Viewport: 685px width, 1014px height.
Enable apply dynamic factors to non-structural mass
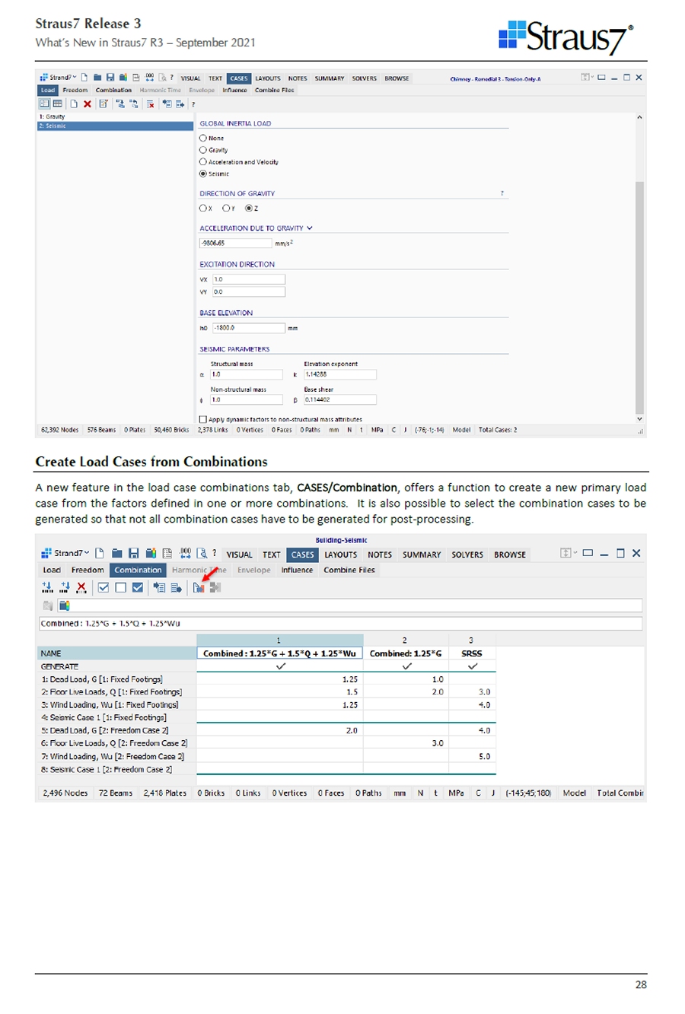click(x=203, y=419)
